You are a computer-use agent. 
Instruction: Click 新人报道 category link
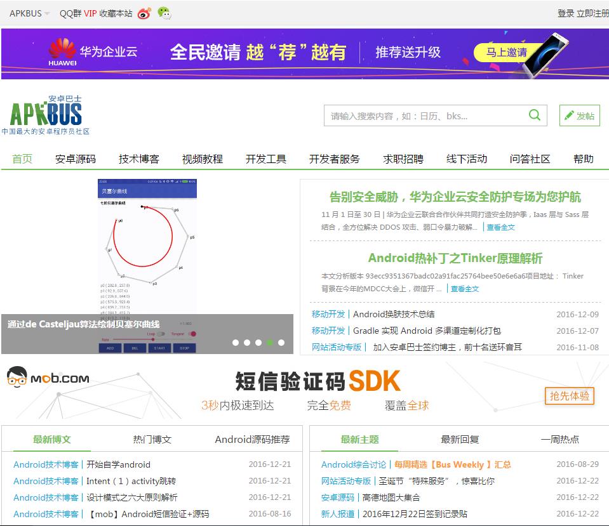[x=337, y=514]
